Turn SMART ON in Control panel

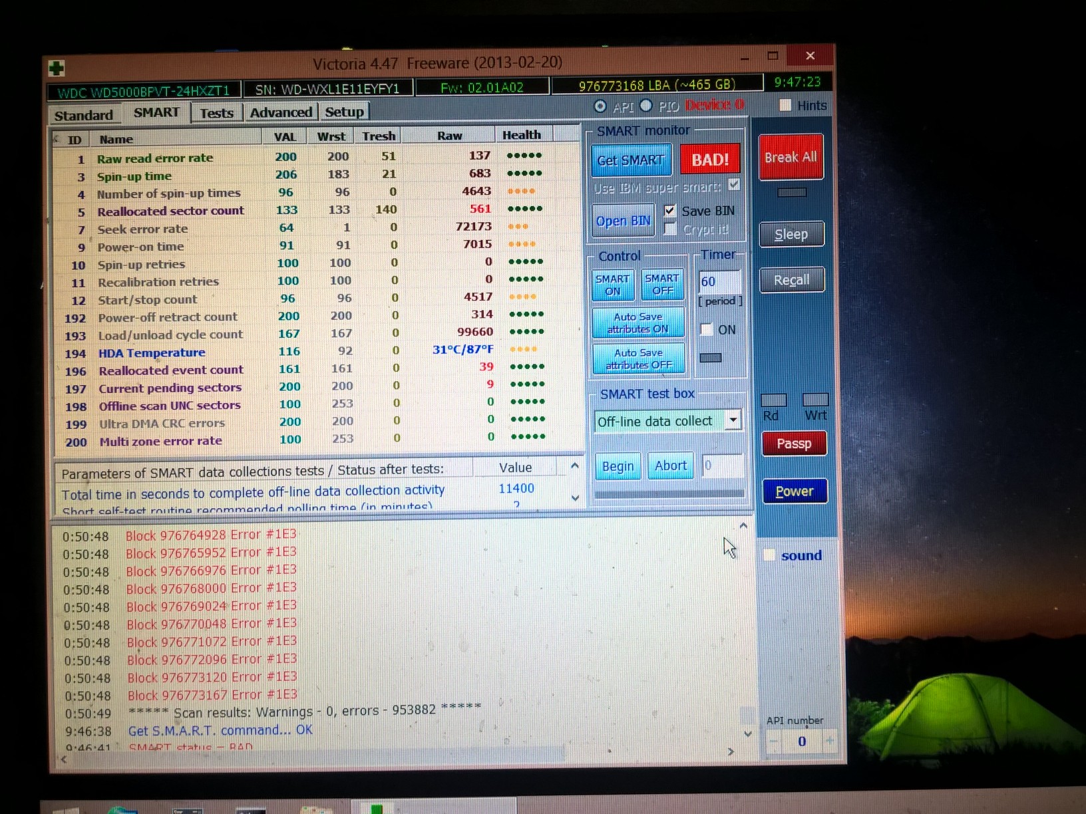(x=612, y=285)
